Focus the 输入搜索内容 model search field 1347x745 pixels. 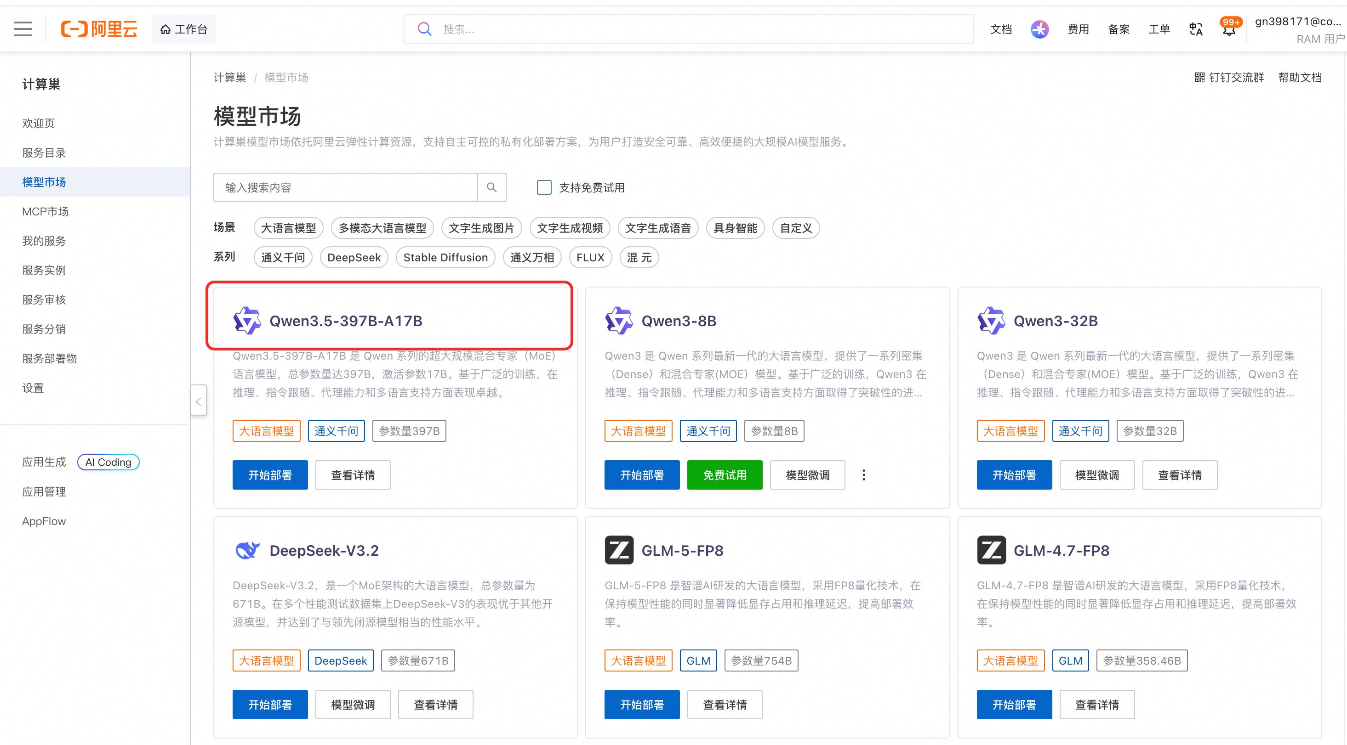click(345, 187)
